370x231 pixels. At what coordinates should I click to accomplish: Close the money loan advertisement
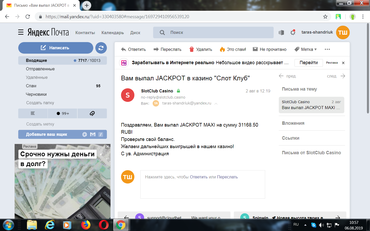point(108,147)
